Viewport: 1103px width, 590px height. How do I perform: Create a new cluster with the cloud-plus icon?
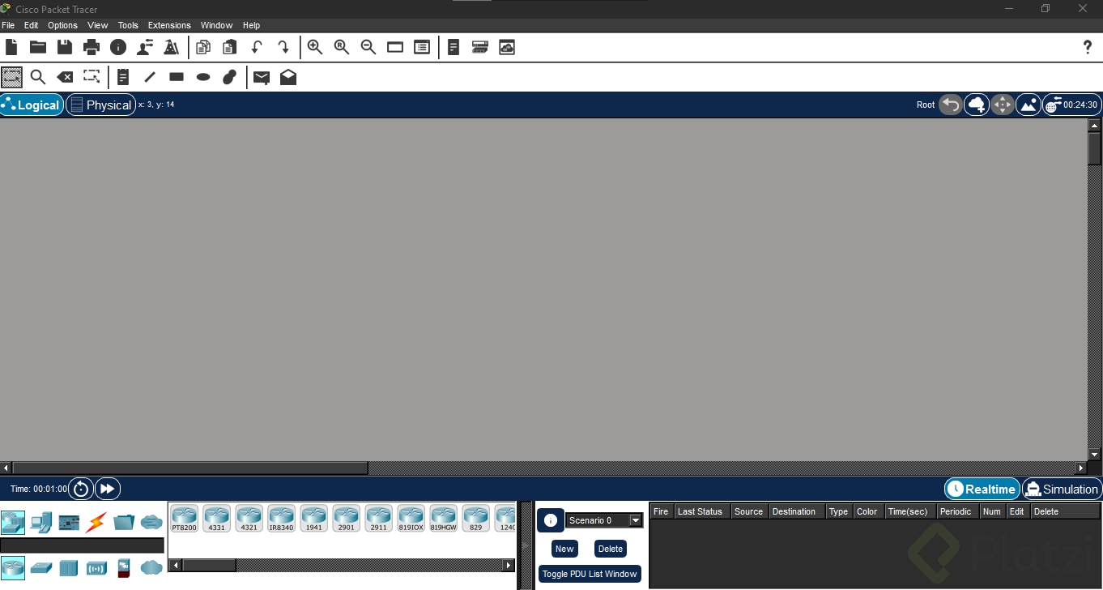(x=977, y=105)
